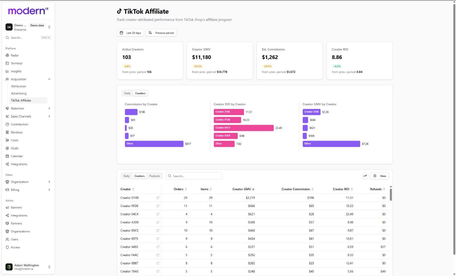Switch the table to the Daily tab
The width and height of the screenshot is (456, 276).
click(127, 176)
